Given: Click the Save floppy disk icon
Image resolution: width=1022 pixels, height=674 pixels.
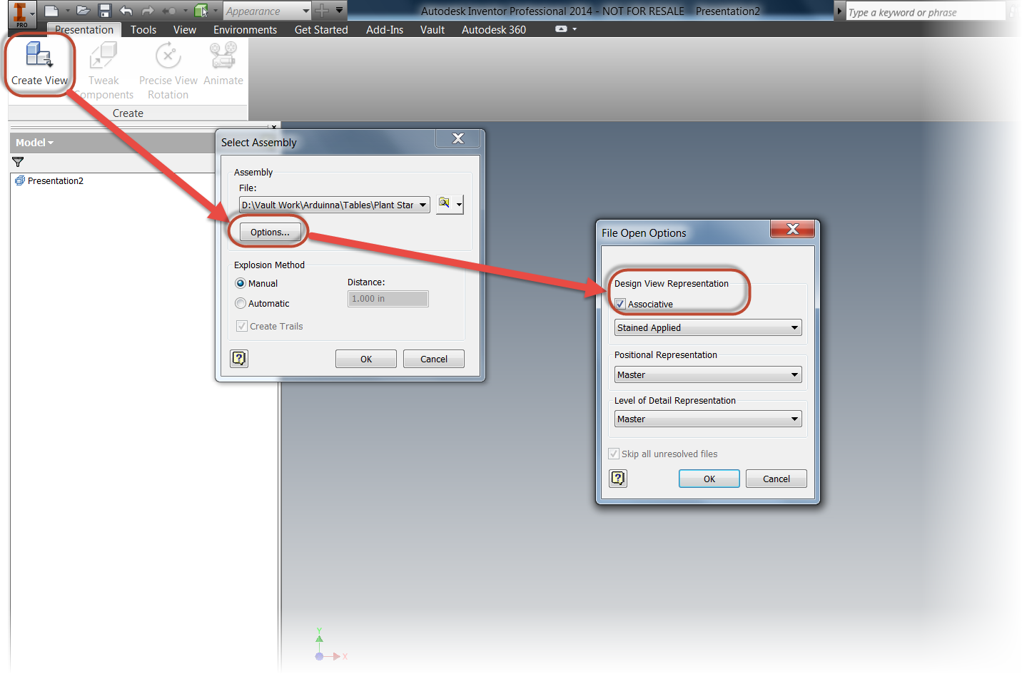Looking at the screenshot, I should tap(105, 11).
